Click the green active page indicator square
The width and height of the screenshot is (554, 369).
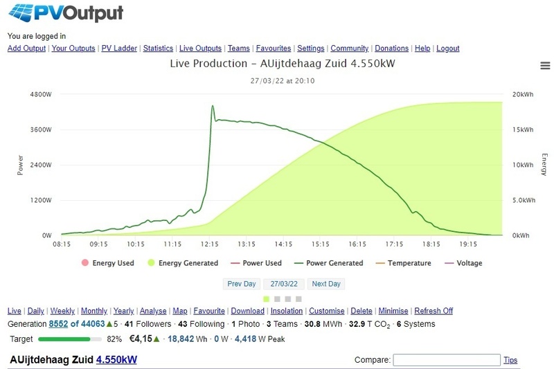(266, 299)
